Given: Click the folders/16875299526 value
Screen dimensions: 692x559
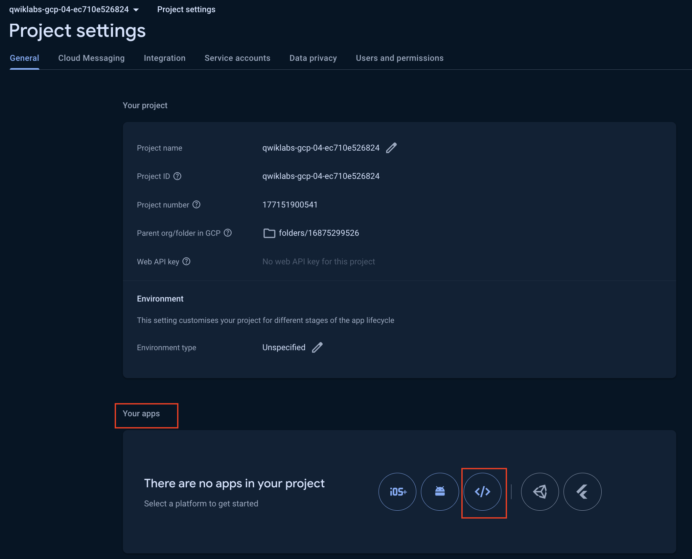Looking at the screenshot, I should point(319,233).
